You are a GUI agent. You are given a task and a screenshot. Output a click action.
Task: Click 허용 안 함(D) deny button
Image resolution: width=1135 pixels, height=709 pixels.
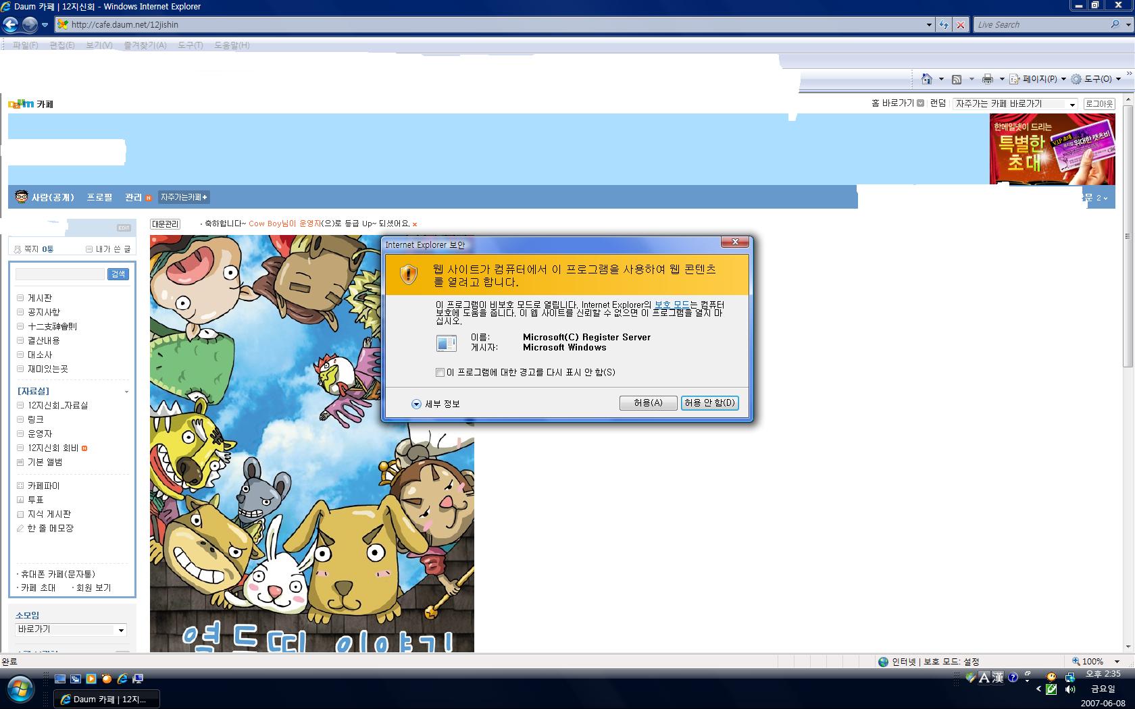click(709, 403)
